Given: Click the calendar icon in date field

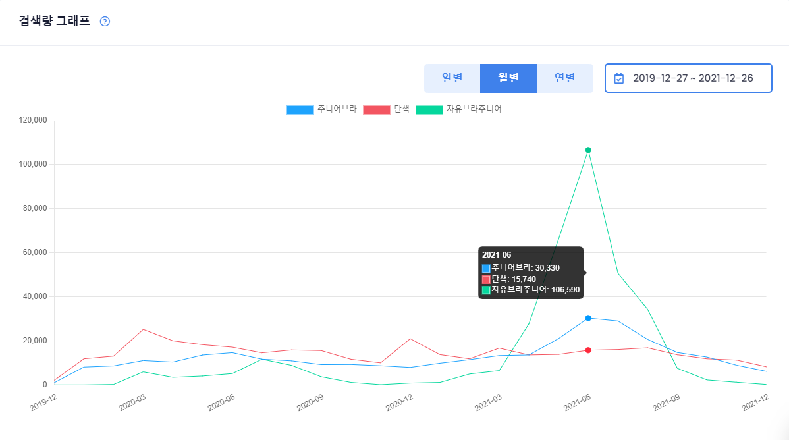Looking at the screenshot, I should point(619,78).
